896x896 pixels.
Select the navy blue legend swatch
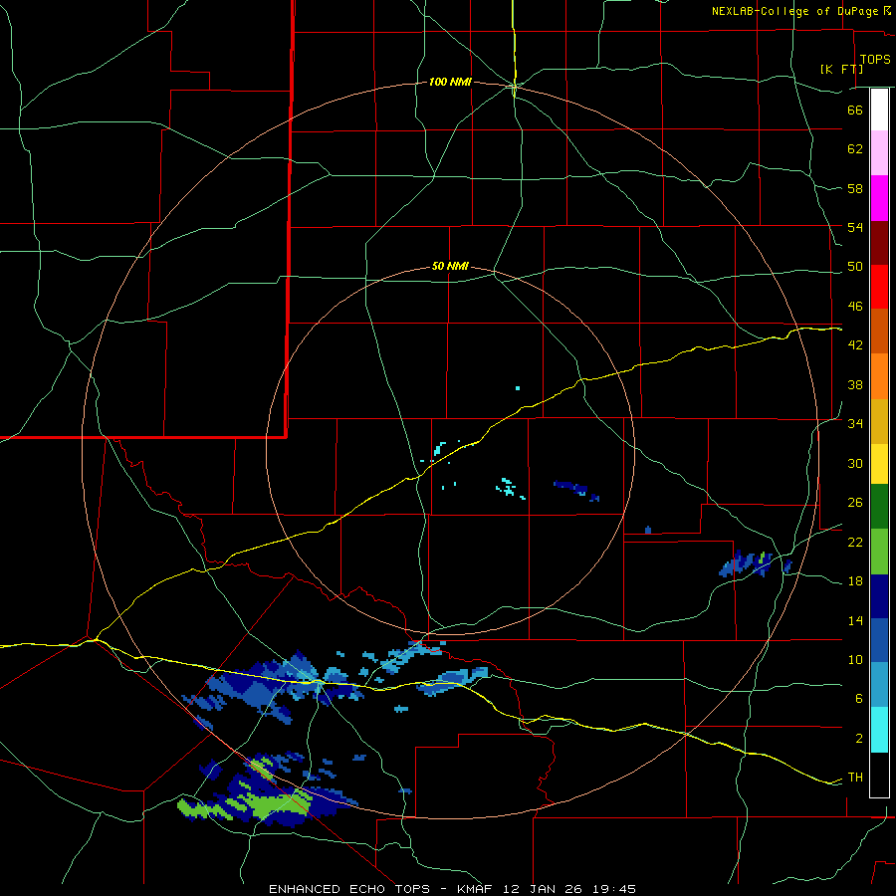click(x=879, y=596)
